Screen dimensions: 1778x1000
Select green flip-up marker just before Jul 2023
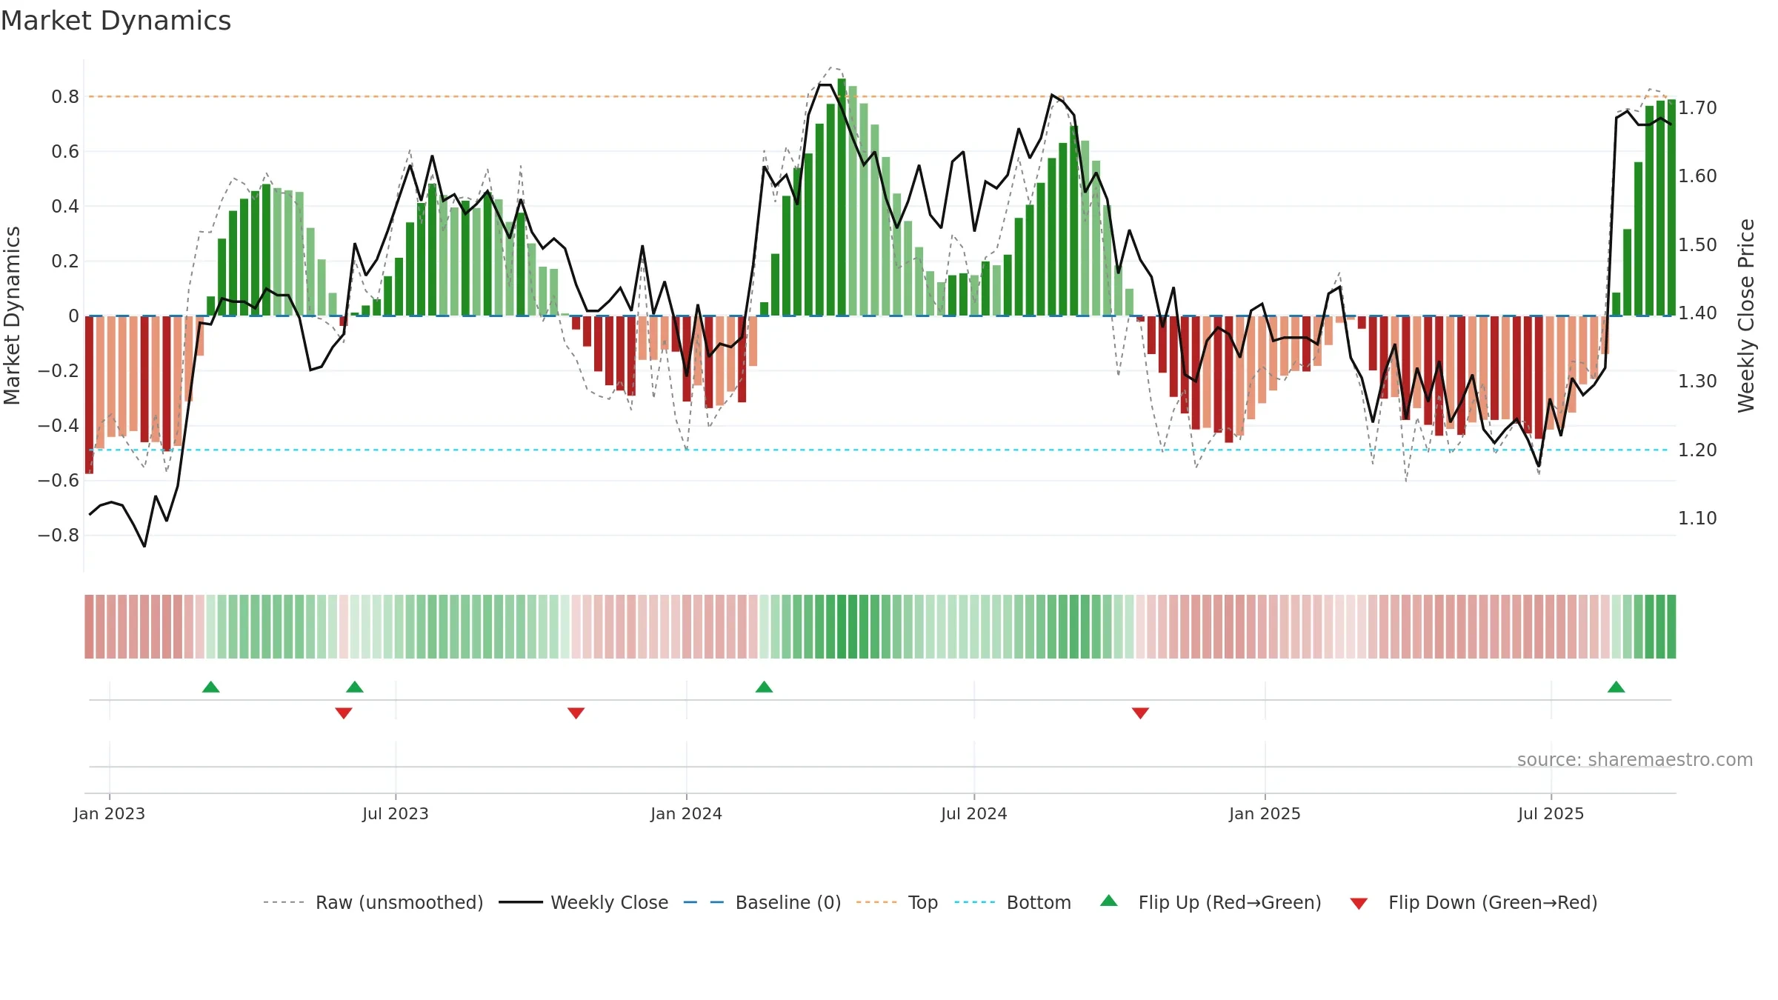pyautogui.click(x=355, y=687)
